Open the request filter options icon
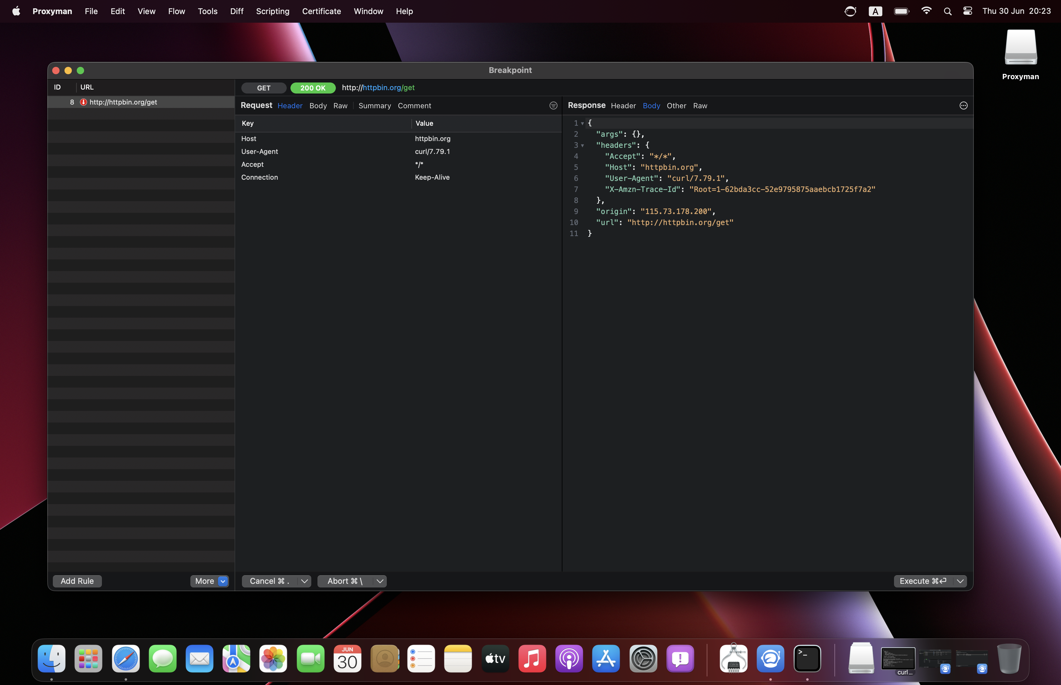Image resolution: width=1061 pixels, height=685 pixels. 553,105
